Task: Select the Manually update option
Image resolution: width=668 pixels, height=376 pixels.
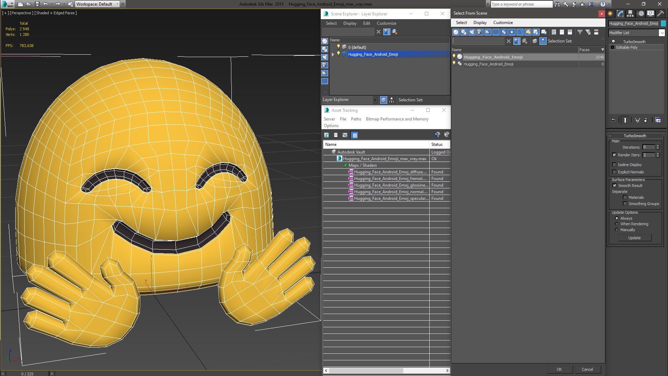Action: pyautogui.click(x=617, y=230)
